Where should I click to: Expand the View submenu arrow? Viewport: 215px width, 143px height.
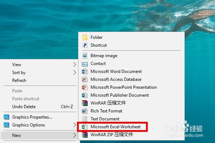[74, 65]
